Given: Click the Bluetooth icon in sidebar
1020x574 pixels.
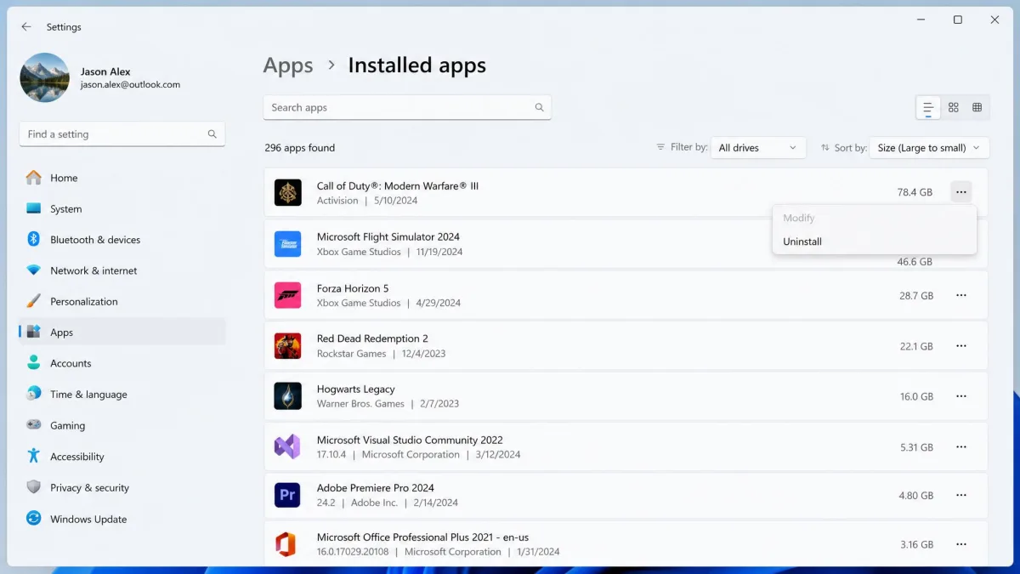Looking at the screenshot, I should tap(34, 240).
